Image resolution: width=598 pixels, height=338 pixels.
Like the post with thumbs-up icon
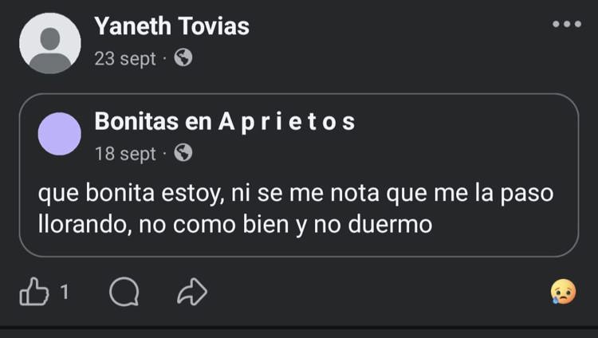34,292
